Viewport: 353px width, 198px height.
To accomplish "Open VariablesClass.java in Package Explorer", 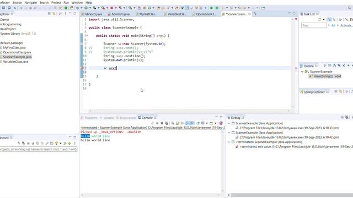I will (15, 62).
